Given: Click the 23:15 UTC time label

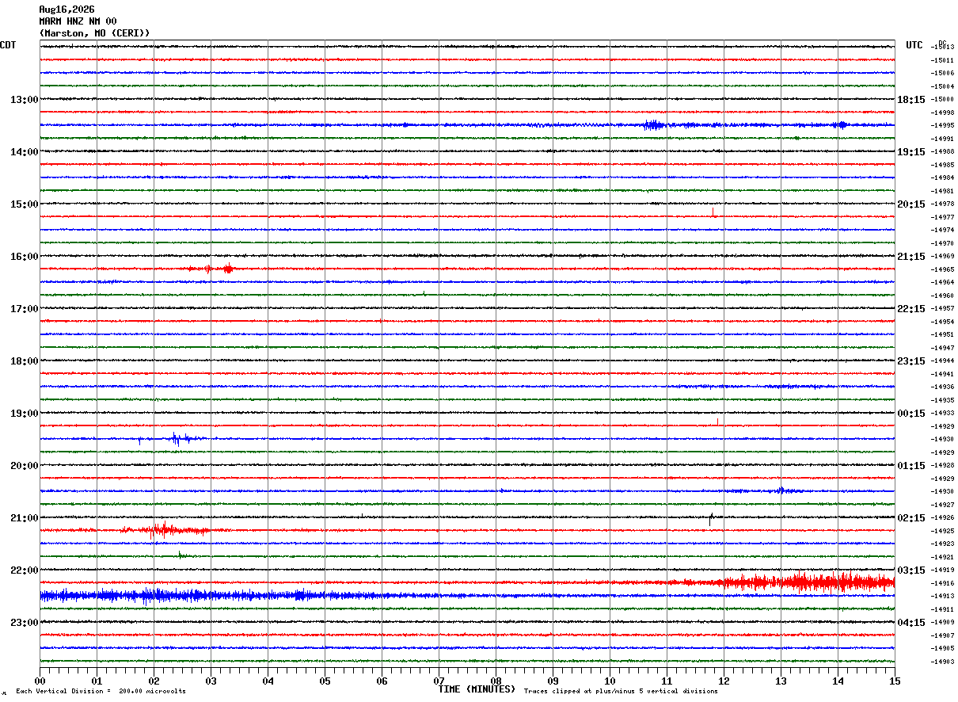Looking at the screenshot, I should (911, 361).
